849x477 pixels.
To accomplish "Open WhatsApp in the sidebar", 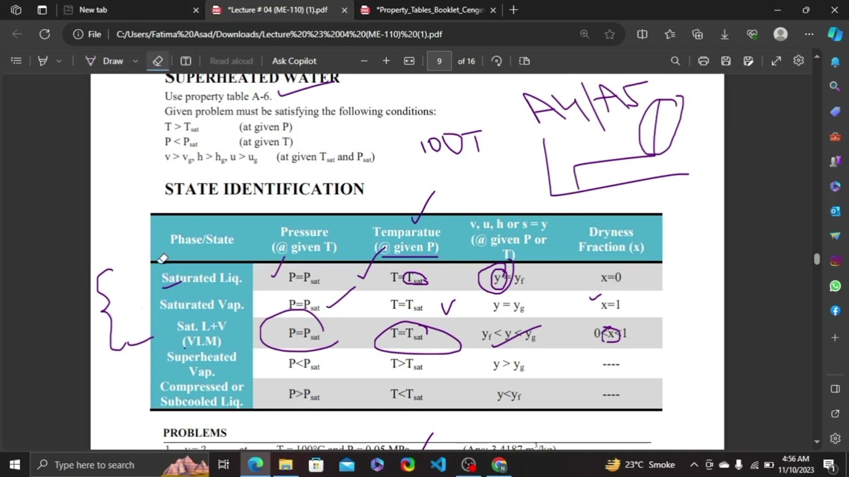I will 835,286.
